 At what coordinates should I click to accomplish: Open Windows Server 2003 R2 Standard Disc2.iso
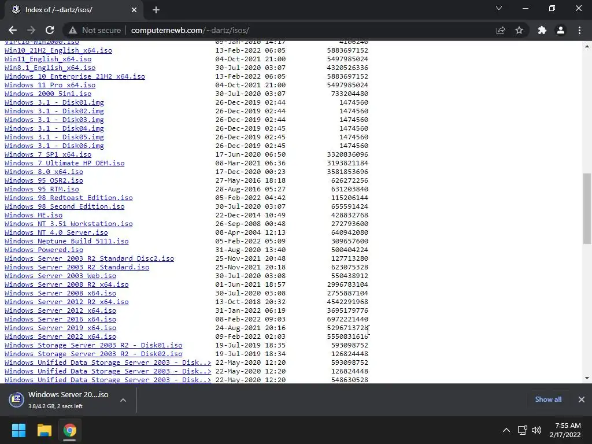click(x=89, y=258)
